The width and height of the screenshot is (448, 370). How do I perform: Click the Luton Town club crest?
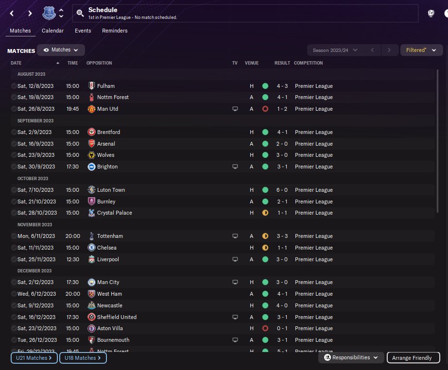coord(91,189)
